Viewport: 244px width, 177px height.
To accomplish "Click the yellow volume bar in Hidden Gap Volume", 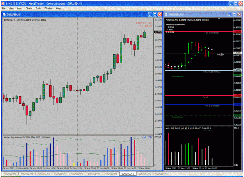I will click(74, 165).
